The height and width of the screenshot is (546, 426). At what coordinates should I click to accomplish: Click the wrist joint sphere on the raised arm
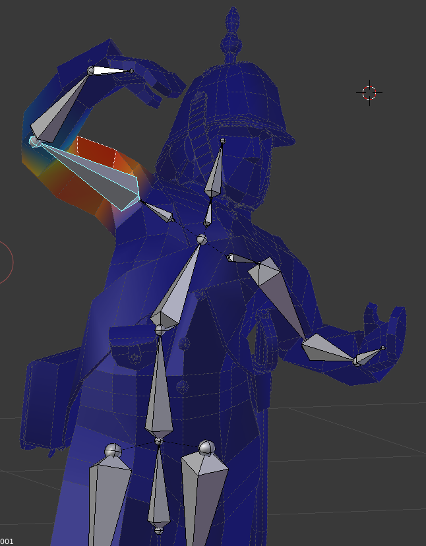90,71
